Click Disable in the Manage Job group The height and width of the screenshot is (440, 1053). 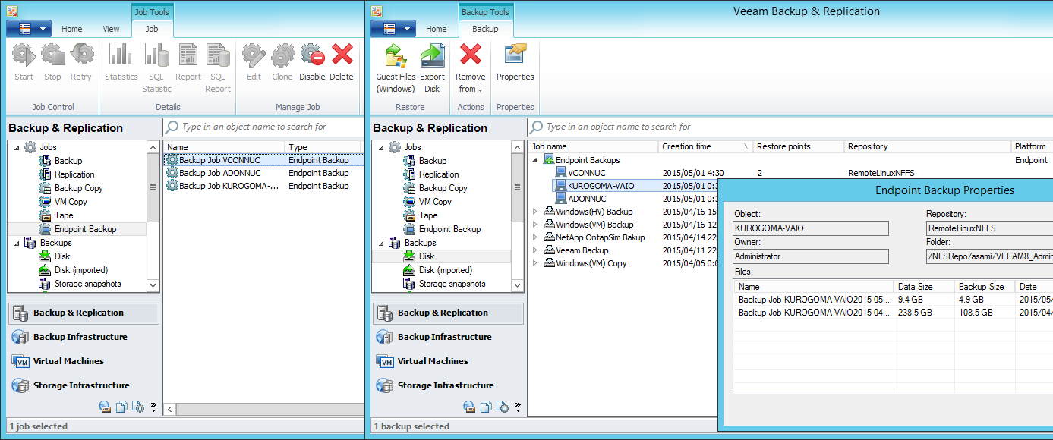312,62
